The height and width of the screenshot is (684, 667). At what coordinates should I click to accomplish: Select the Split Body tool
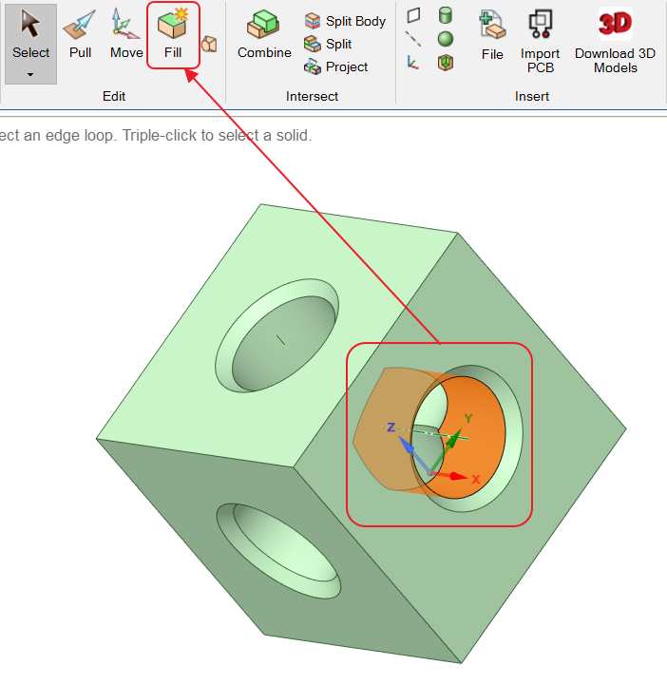click(x=345, y=21)
